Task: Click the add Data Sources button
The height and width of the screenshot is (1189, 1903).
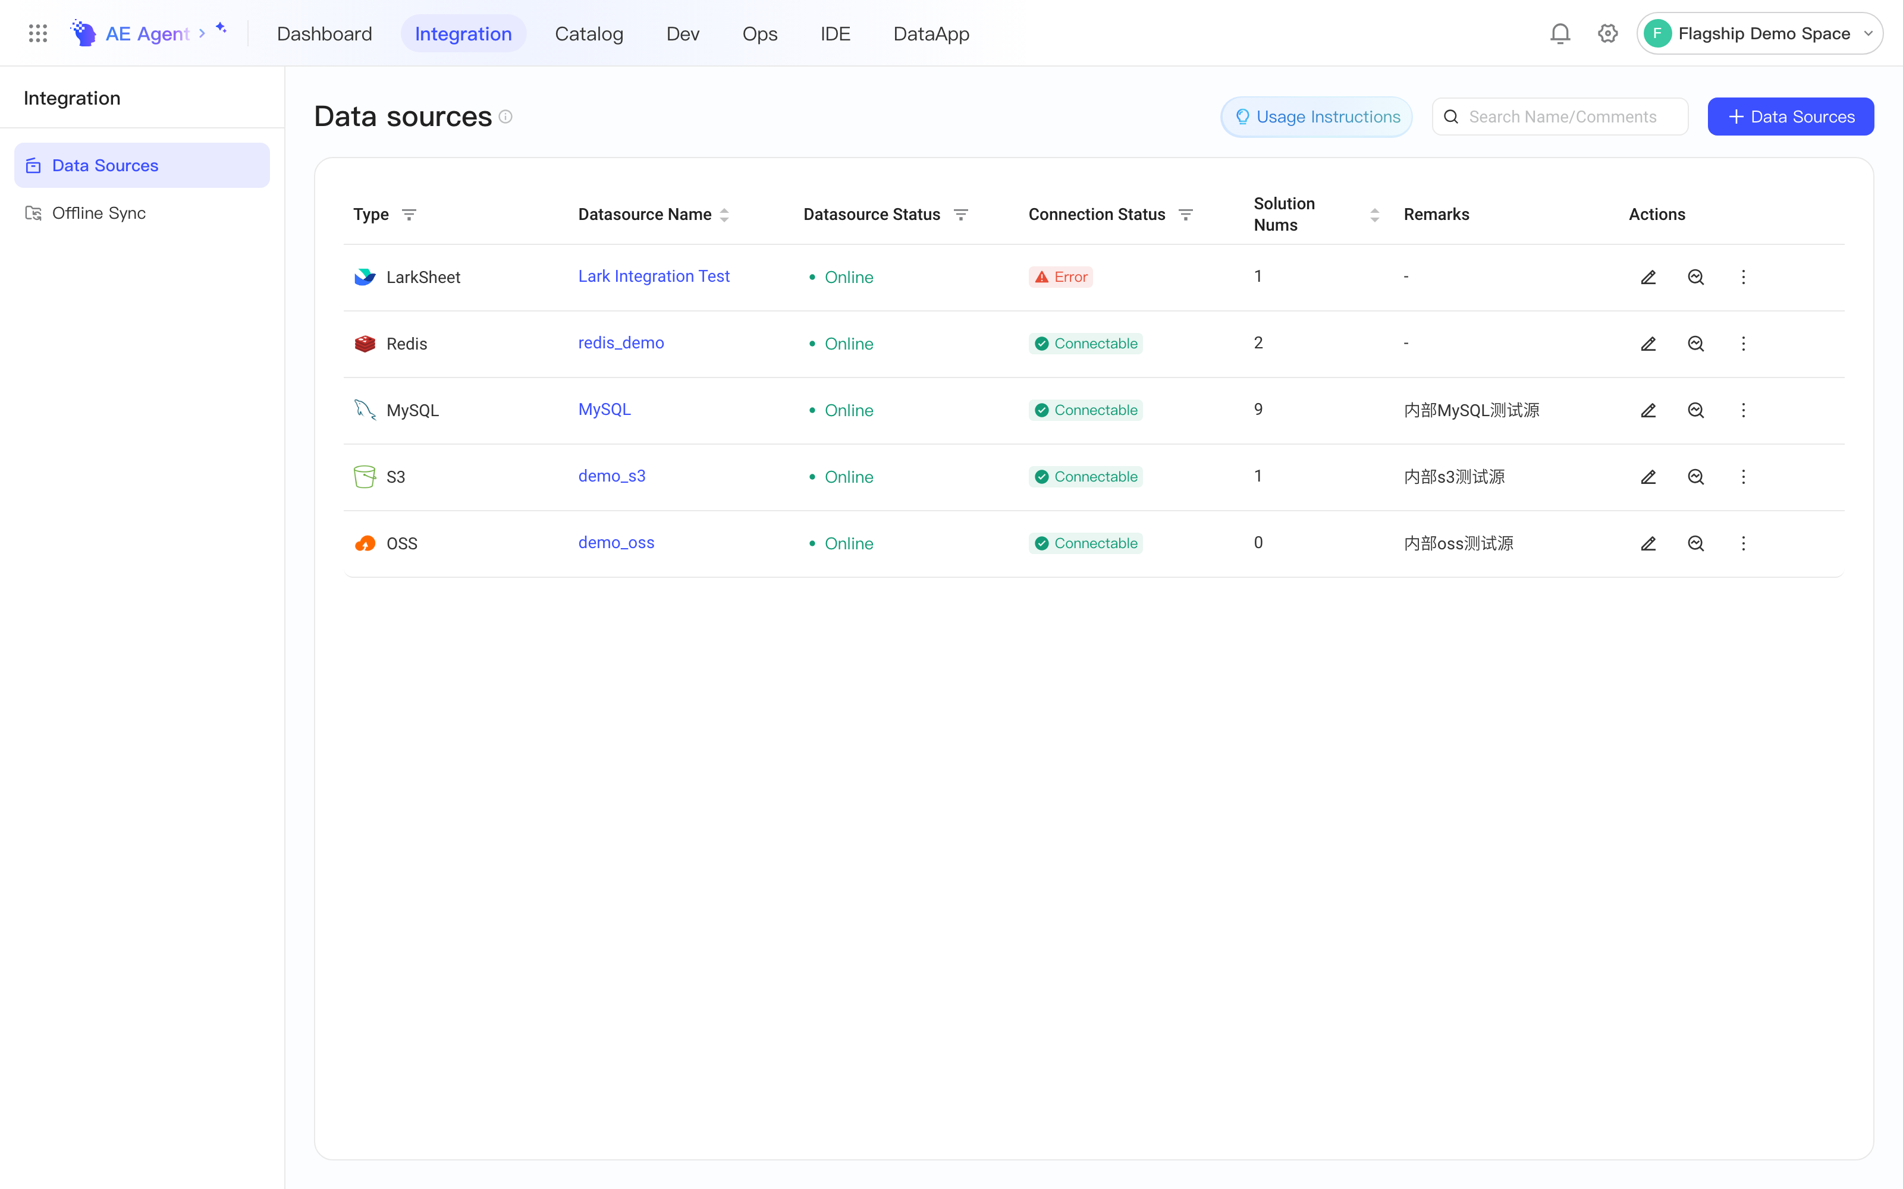Action: click(1791, 117)
